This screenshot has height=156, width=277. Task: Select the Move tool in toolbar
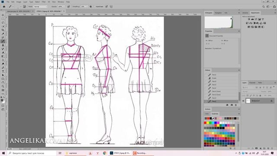[3, 15]
